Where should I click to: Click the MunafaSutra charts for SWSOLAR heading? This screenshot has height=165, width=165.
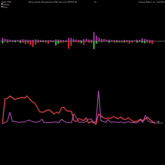tap(52, 2)
